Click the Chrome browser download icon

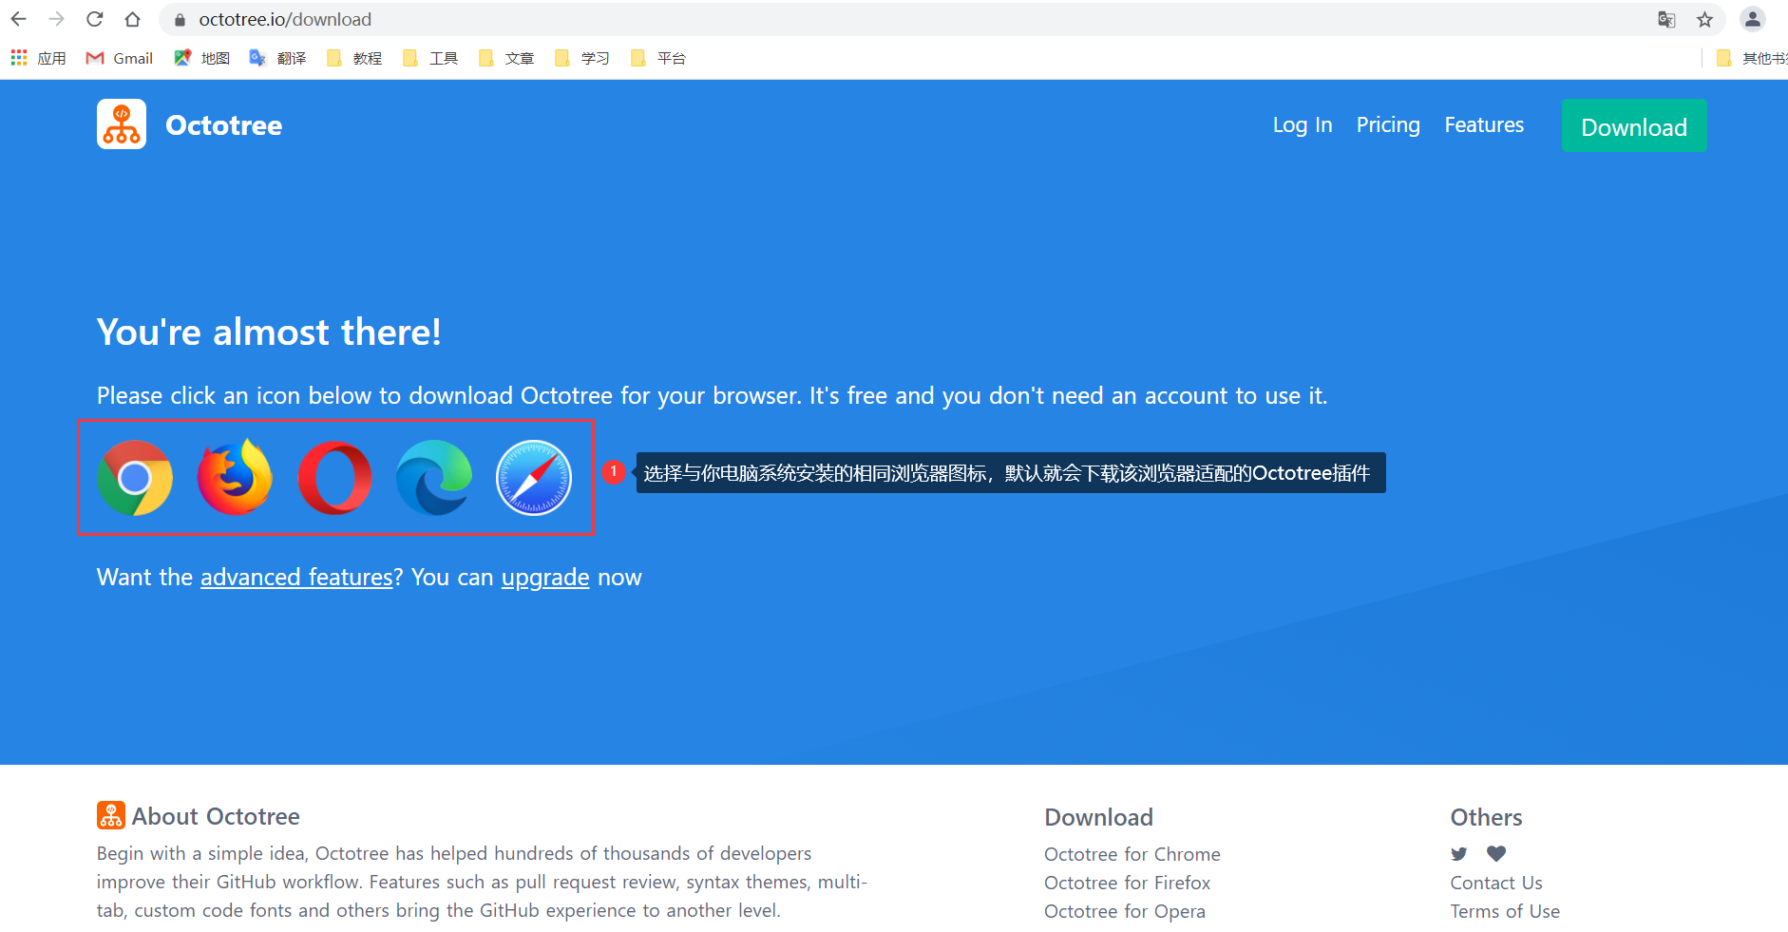pos(135,477)
